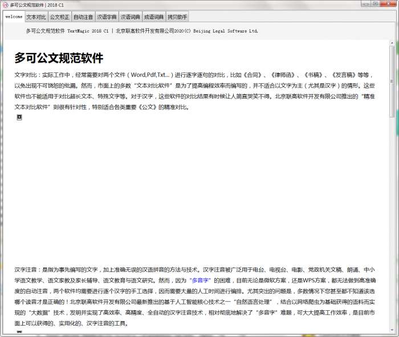Close the 多可公文规范软件 window
The width and height of the screenshot is (399, 337).
pos(388,4)
